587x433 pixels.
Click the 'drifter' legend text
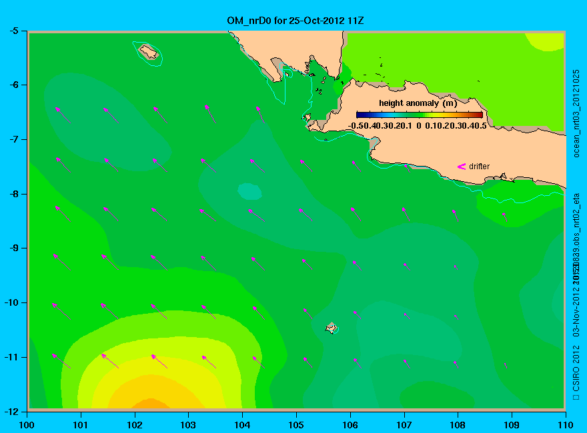click(479, 167)
